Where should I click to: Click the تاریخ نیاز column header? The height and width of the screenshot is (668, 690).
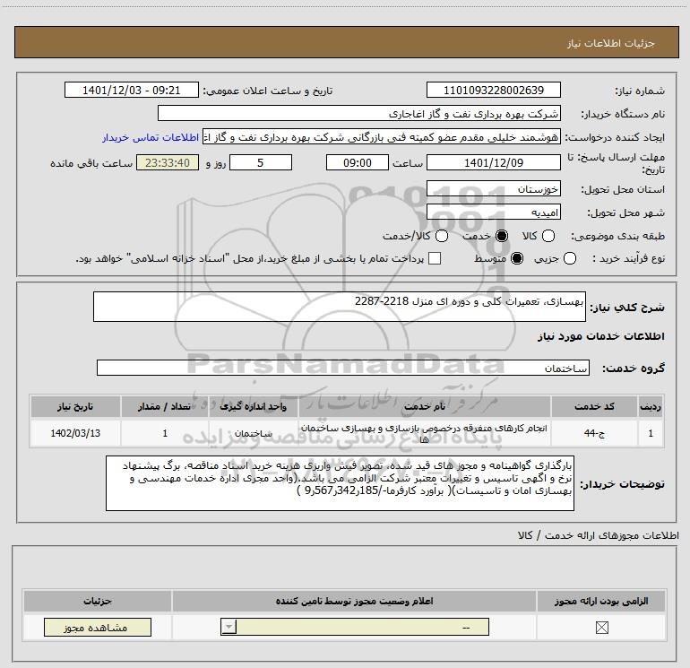coord(75,406)
